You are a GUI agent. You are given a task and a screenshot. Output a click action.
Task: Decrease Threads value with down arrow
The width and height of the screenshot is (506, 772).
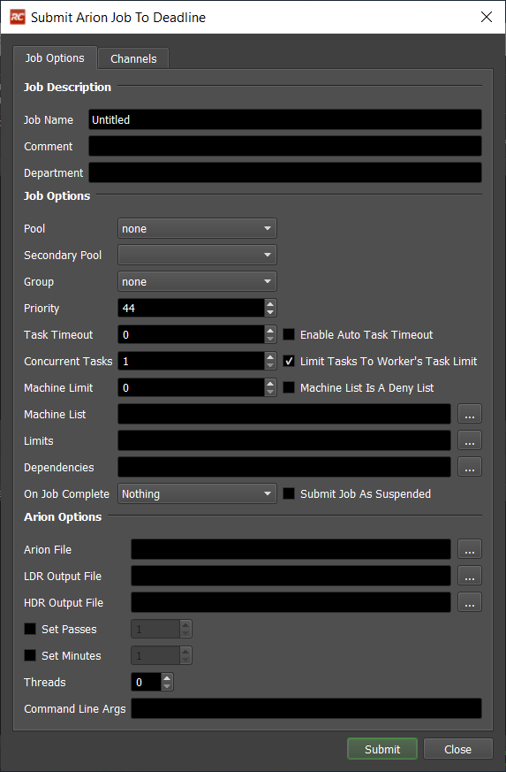(x=167, y=687)
